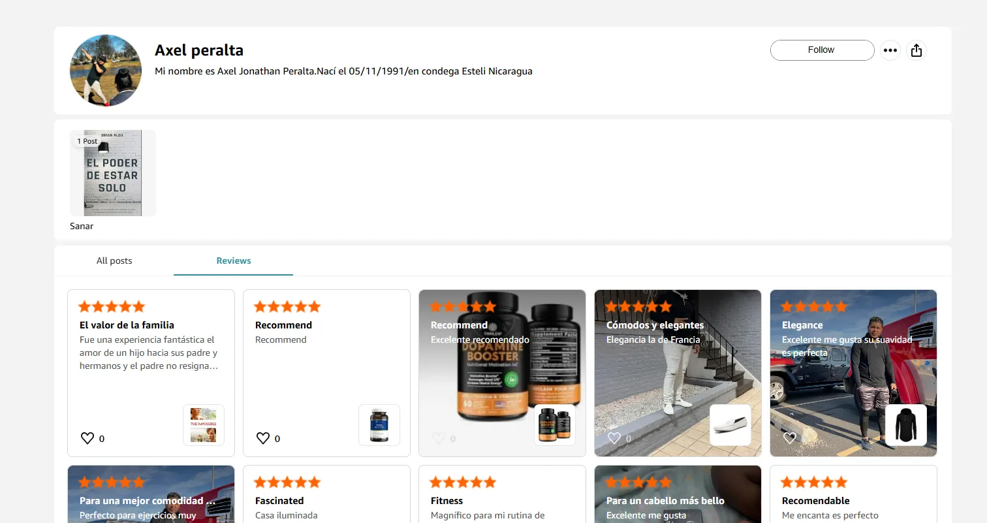
Task: Open the 'Recomendable' review card
Action: click(853, 494)
